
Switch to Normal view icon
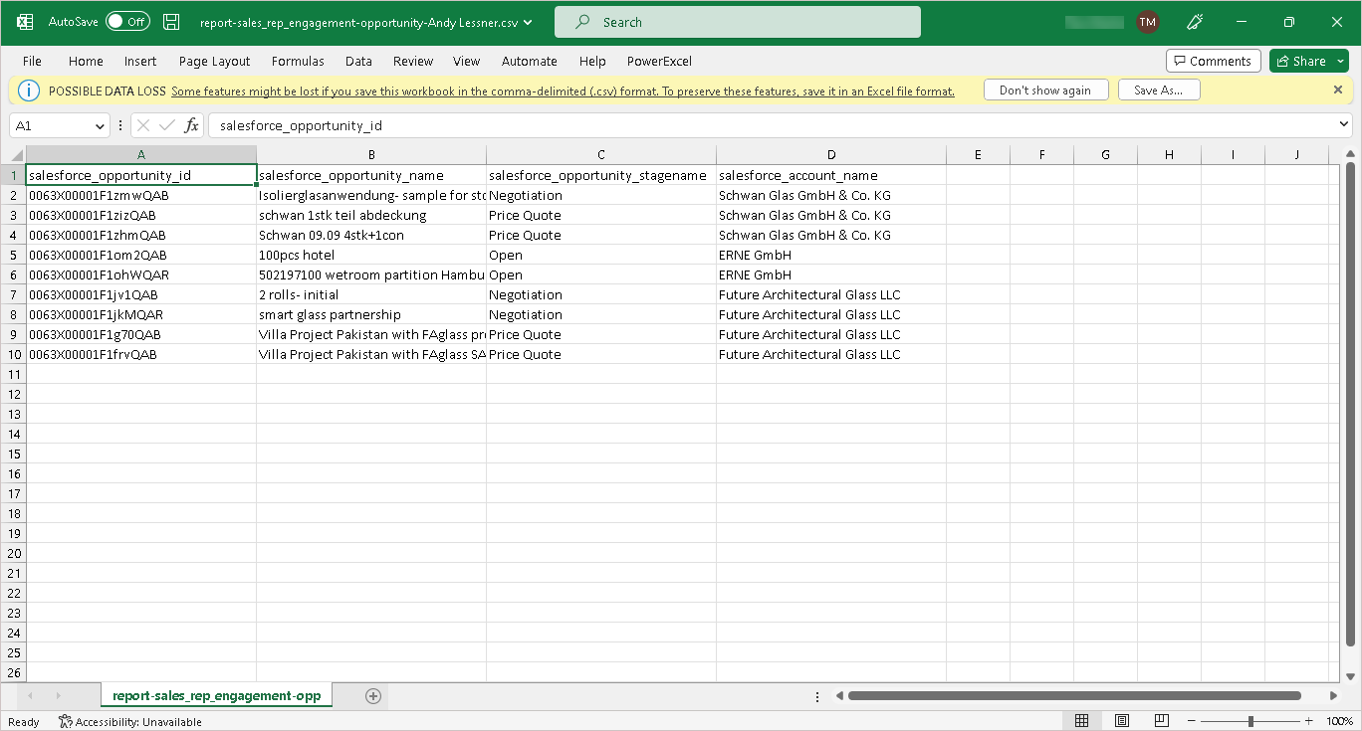pos(1082,721)
